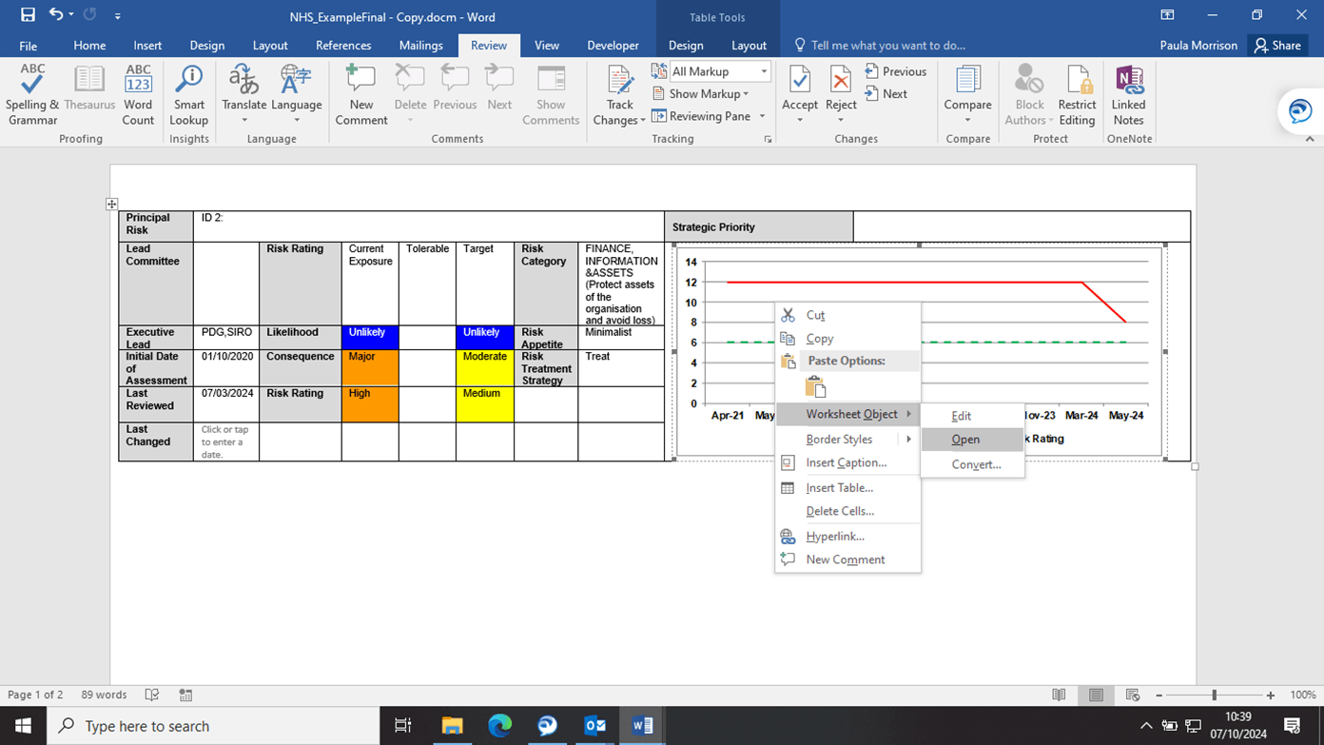Image resolution: width=1324 pixels, height=745 pixels.
Task: Adjust the zoom slider handle
Action: click(x=1215, y=696)
